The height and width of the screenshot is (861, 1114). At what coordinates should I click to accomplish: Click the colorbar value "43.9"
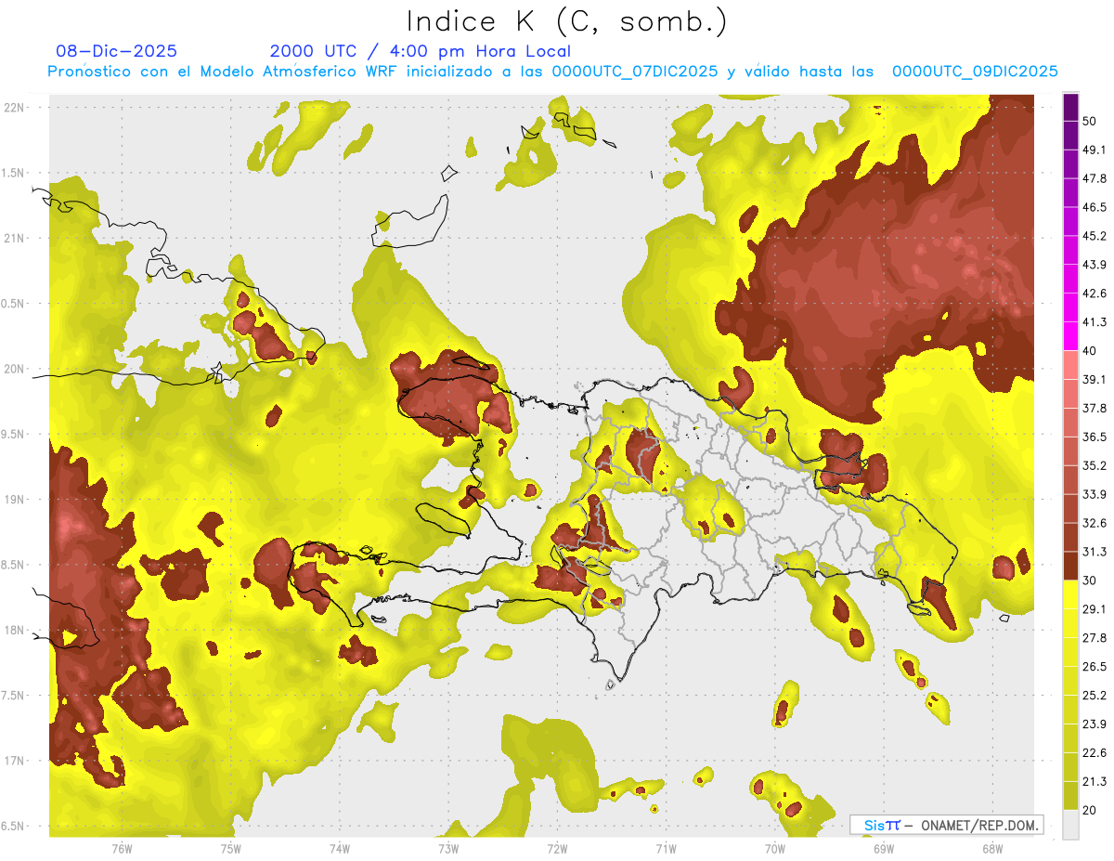coord(1094,265)
